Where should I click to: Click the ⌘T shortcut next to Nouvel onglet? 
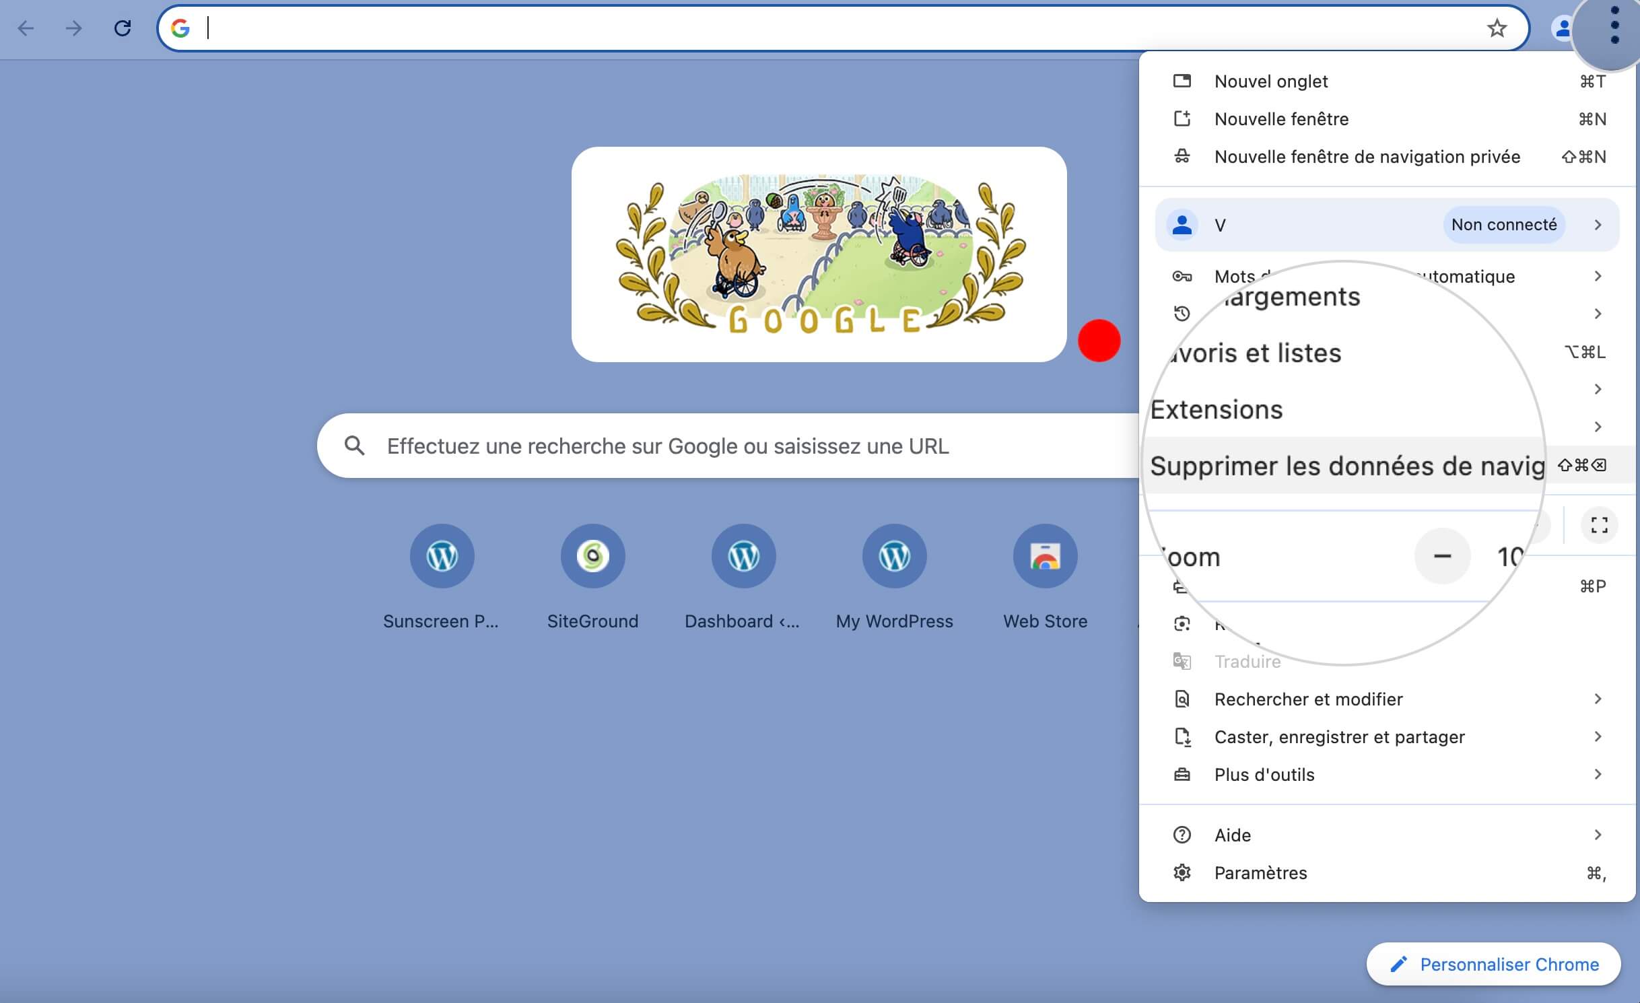1593,81
